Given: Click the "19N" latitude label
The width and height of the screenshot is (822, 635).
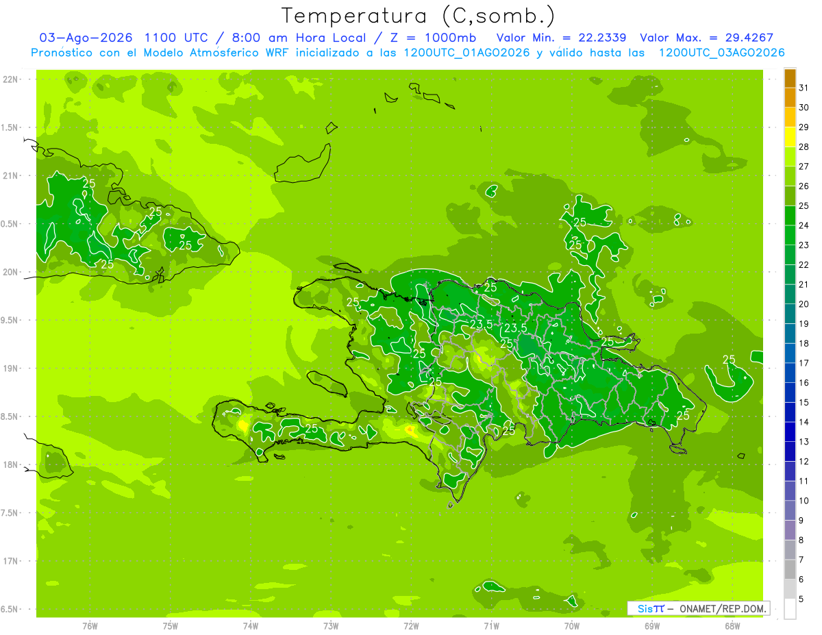Looking at the screenshot, I should (x=10, y=369).
